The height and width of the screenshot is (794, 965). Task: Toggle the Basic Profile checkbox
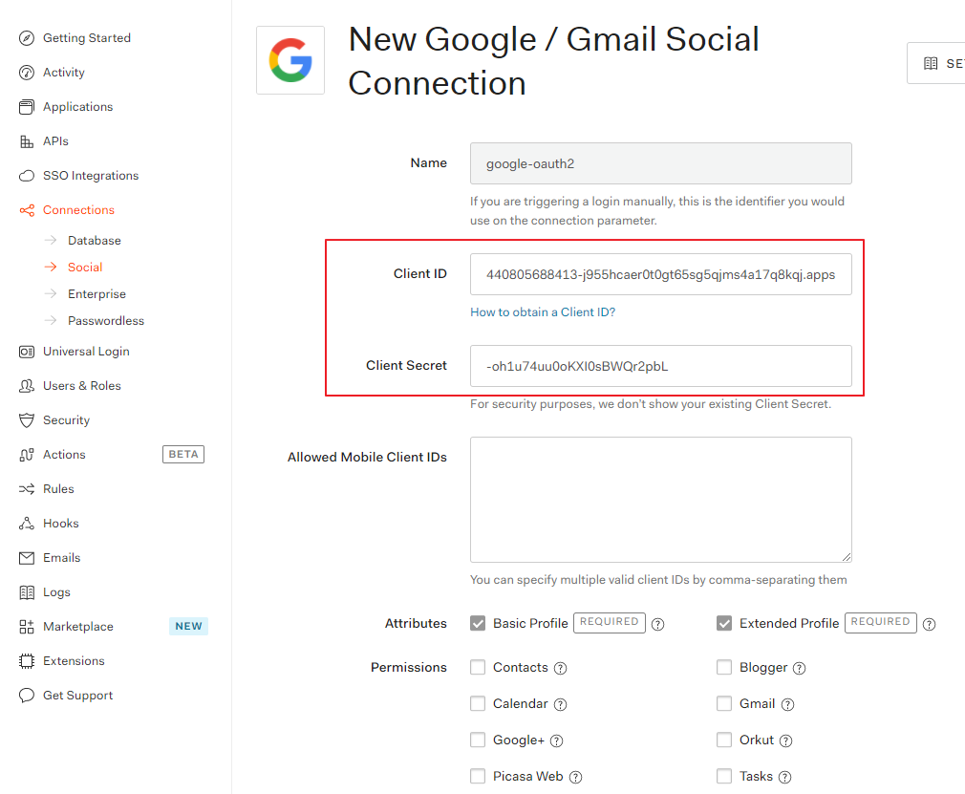(478, 624)
